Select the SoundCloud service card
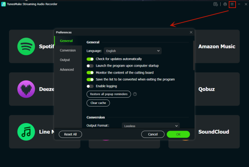 click(x=217, y=132)
